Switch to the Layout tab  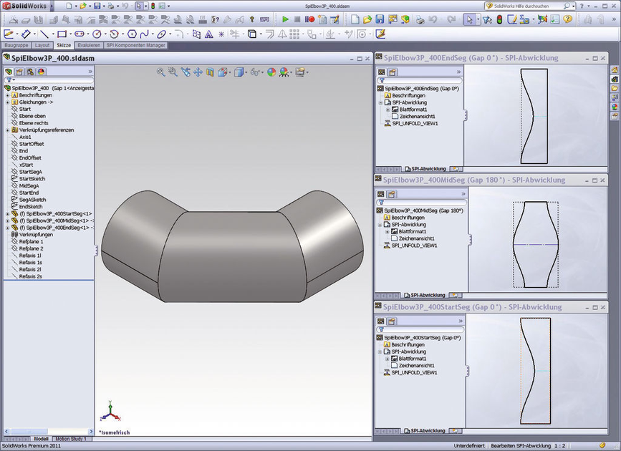pos(42,46)
